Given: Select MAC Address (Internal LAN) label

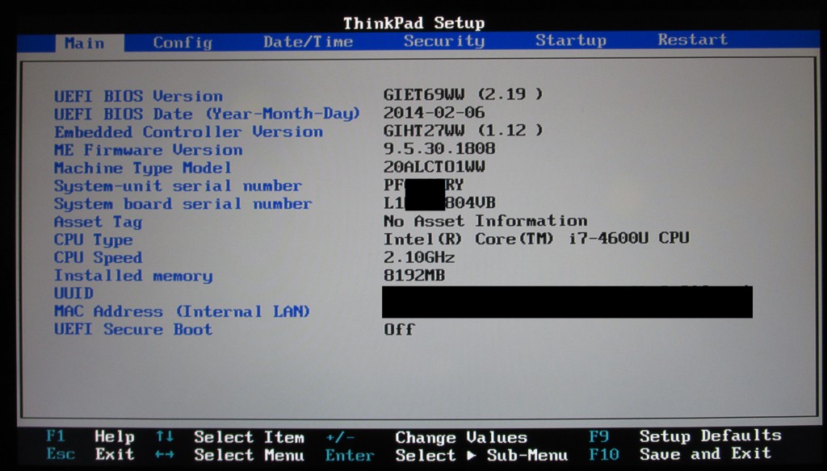Looking at the screenshot, I should pos(182,311).
